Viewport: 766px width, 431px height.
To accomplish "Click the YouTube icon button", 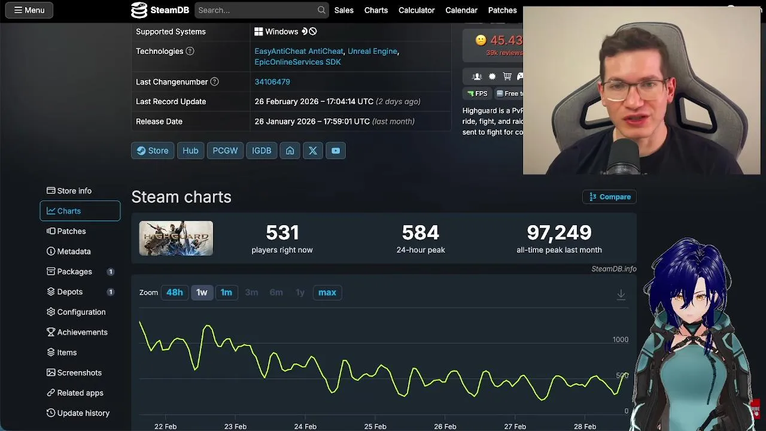I will 336,151.
